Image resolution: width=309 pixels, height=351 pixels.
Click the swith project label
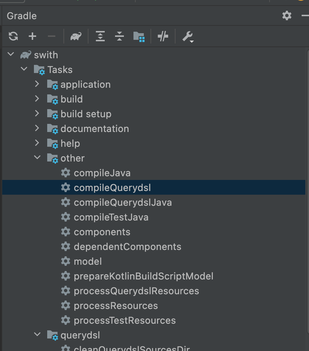(x=46, y=55)
